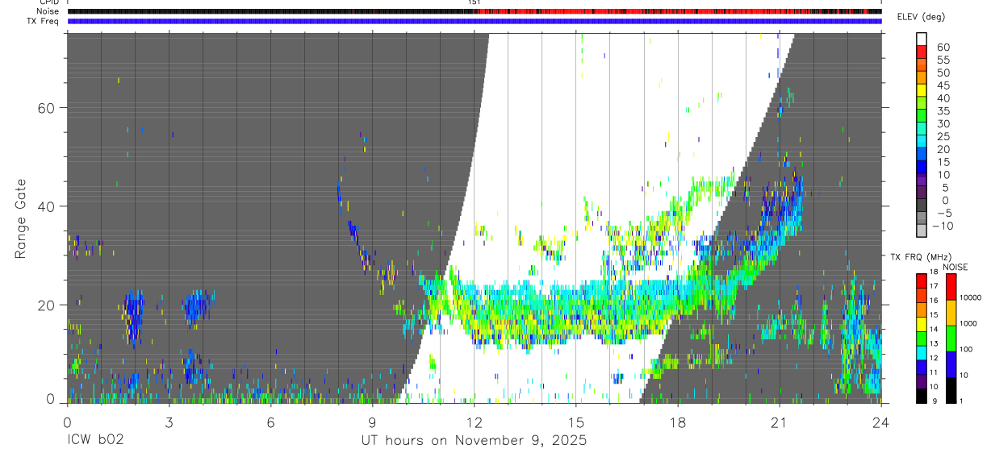This screenshot has height=457, width=991.
Task: Click the "151" CPID value above the plot
Action: pos(474,2)
